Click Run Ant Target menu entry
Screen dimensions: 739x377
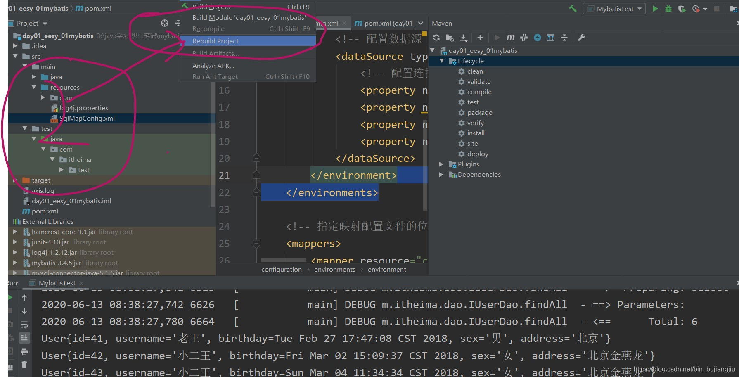click(248, 76)
